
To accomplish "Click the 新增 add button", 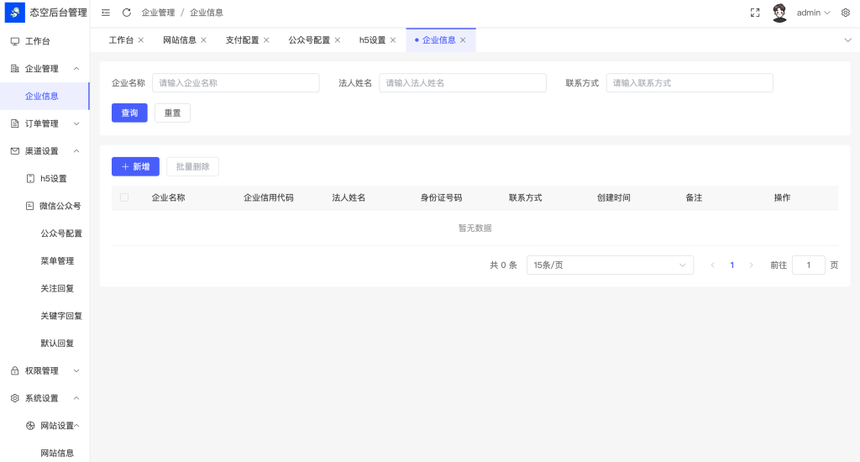I will coord(135,167).
